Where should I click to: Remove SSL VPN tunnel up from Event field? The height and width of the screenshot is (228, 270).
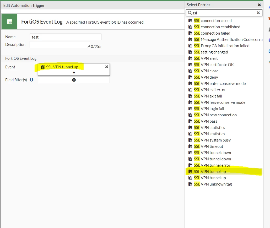pos(107,67)
